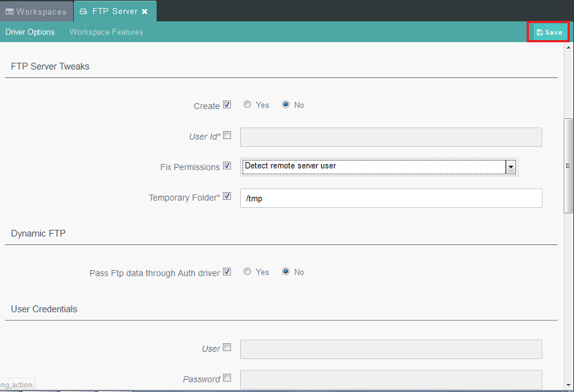
Task: Select Yes for the Create option
Action: 247,105
